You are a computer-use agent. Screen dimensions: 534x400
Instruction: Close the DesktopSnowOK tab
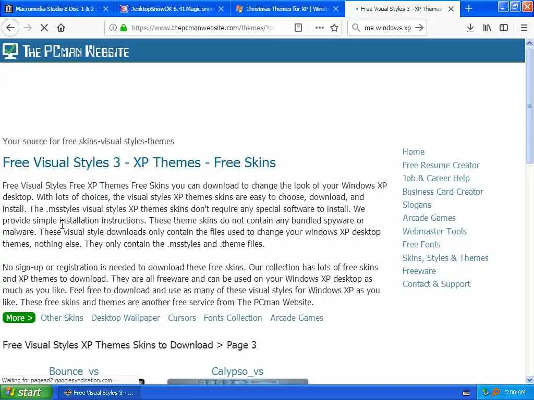pyautogui.click(x=221, y=9)
